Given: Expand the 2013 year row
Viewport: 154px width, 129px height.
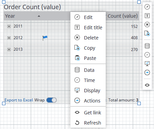Looking at the screenshot, I should pos(9,50).
